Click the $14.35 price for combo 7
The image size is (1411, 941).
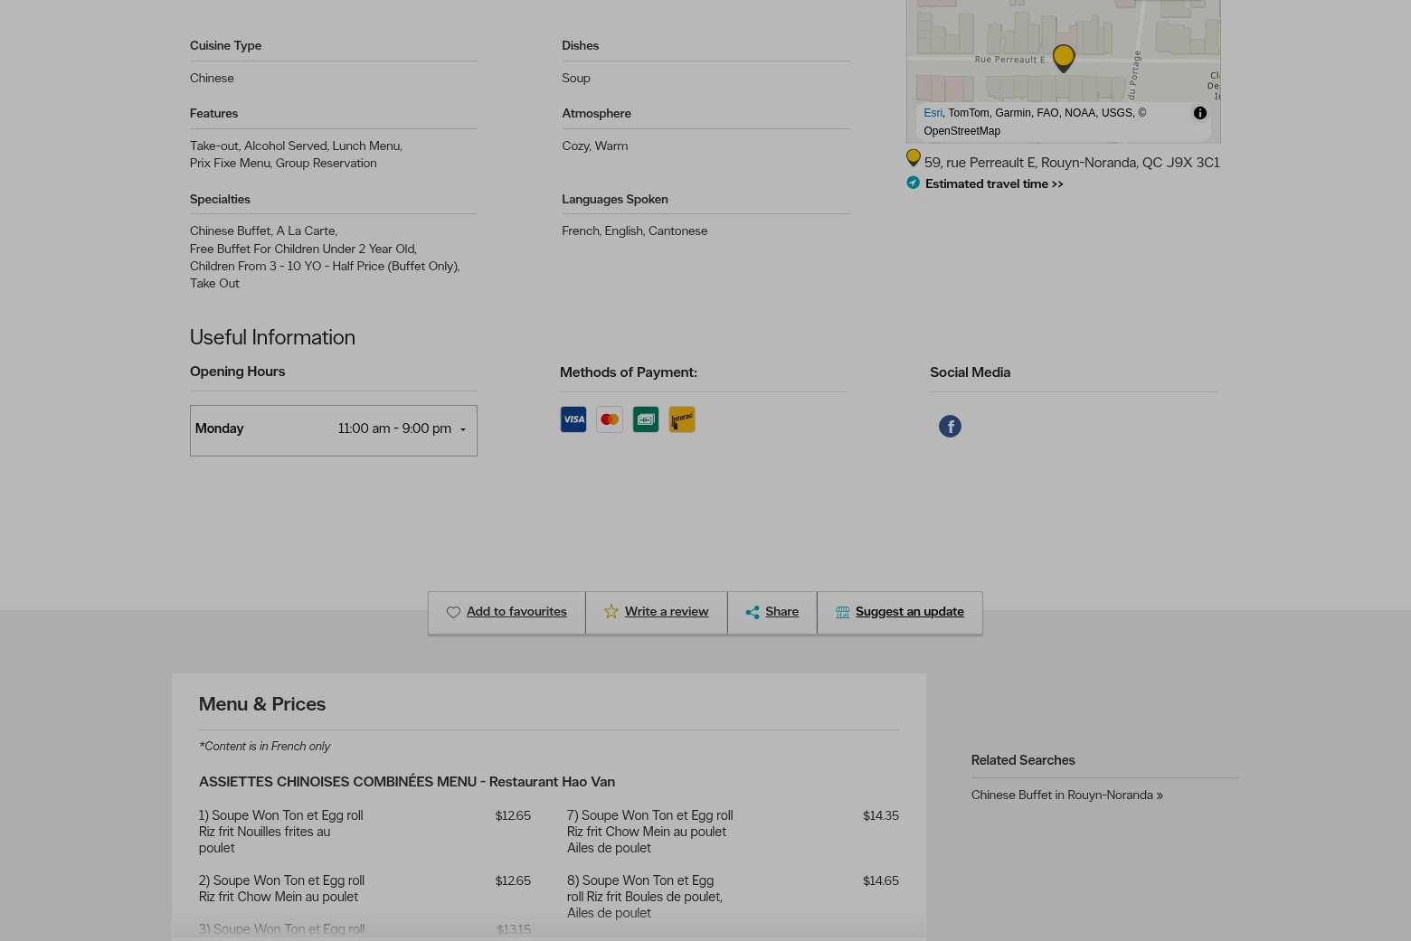click(881, 815)
